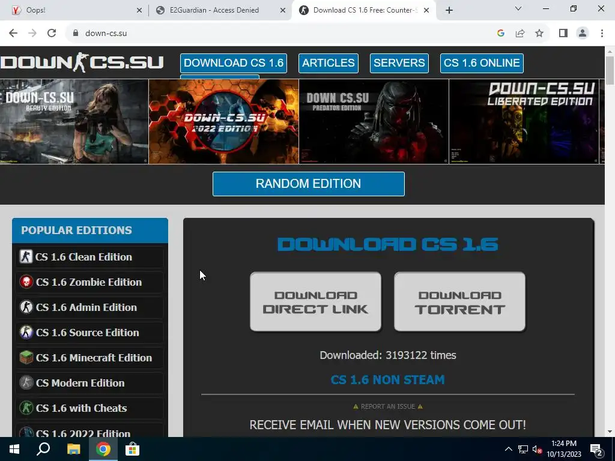View site security via the padlock icon

[76, 33]
